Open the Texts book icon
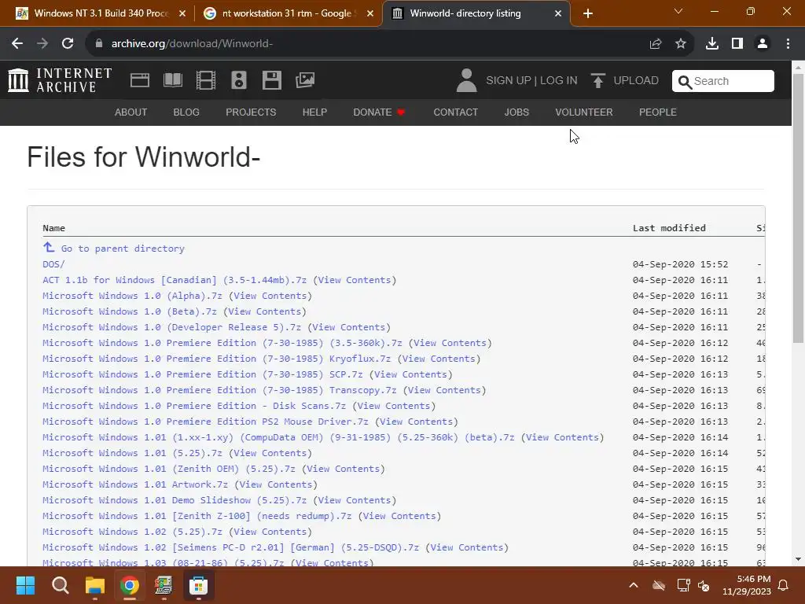Image resolution: width=805 pixels, height=604 pixels. (172, 80)
